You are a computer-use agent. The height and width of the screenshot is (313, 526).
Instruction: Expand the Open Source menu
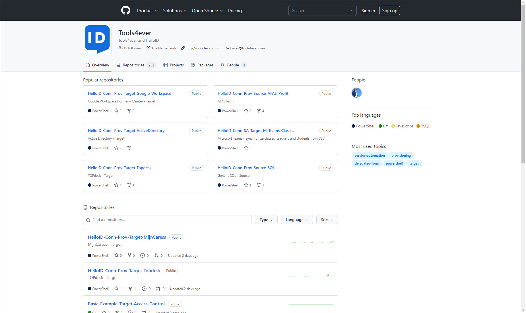pos(207,10)
